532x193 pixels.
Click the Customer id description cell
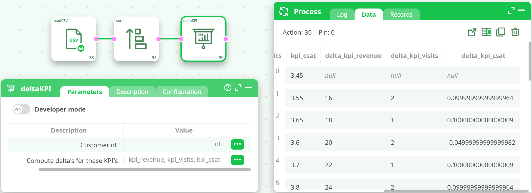pyautogui.click(x=68, y=145)
